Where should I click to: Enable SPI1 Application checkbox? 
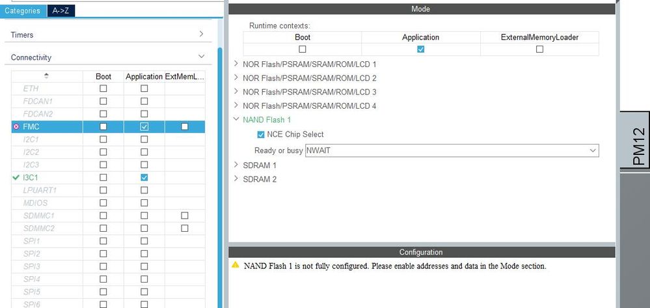[x=144, y=241]
